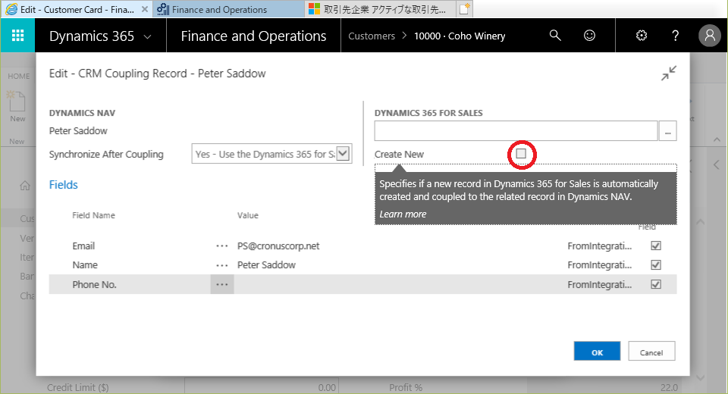This screenshot has width=728, height=394.
Task: Click the 10000 · Coho Winery breadcrumb
Action: (460, 36)
